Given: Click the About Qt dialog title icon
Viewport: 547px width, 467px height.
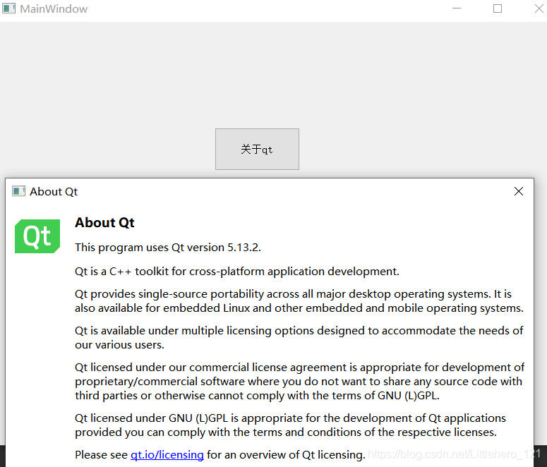Looking at the screenshot, I should tap(19, 191).
